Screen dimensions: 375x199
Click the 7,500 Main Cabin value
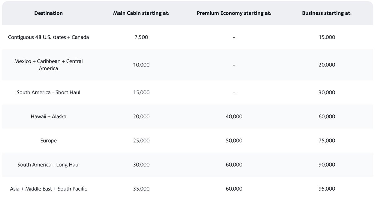point(141,37)
